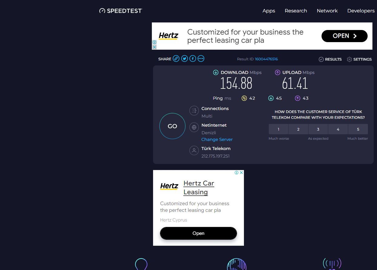Open the Network menu
The width and height of the screenshot is (377, 270).
pos(327,11)
